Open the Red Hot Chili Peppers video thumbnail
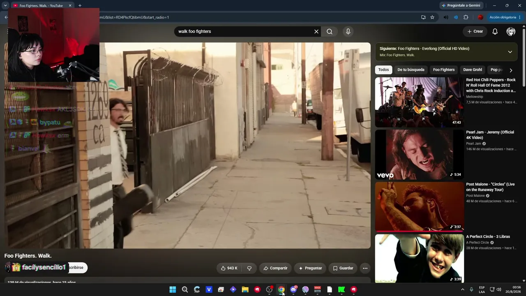The width and height of the screenshot is (526, 296). pos(419,102)
